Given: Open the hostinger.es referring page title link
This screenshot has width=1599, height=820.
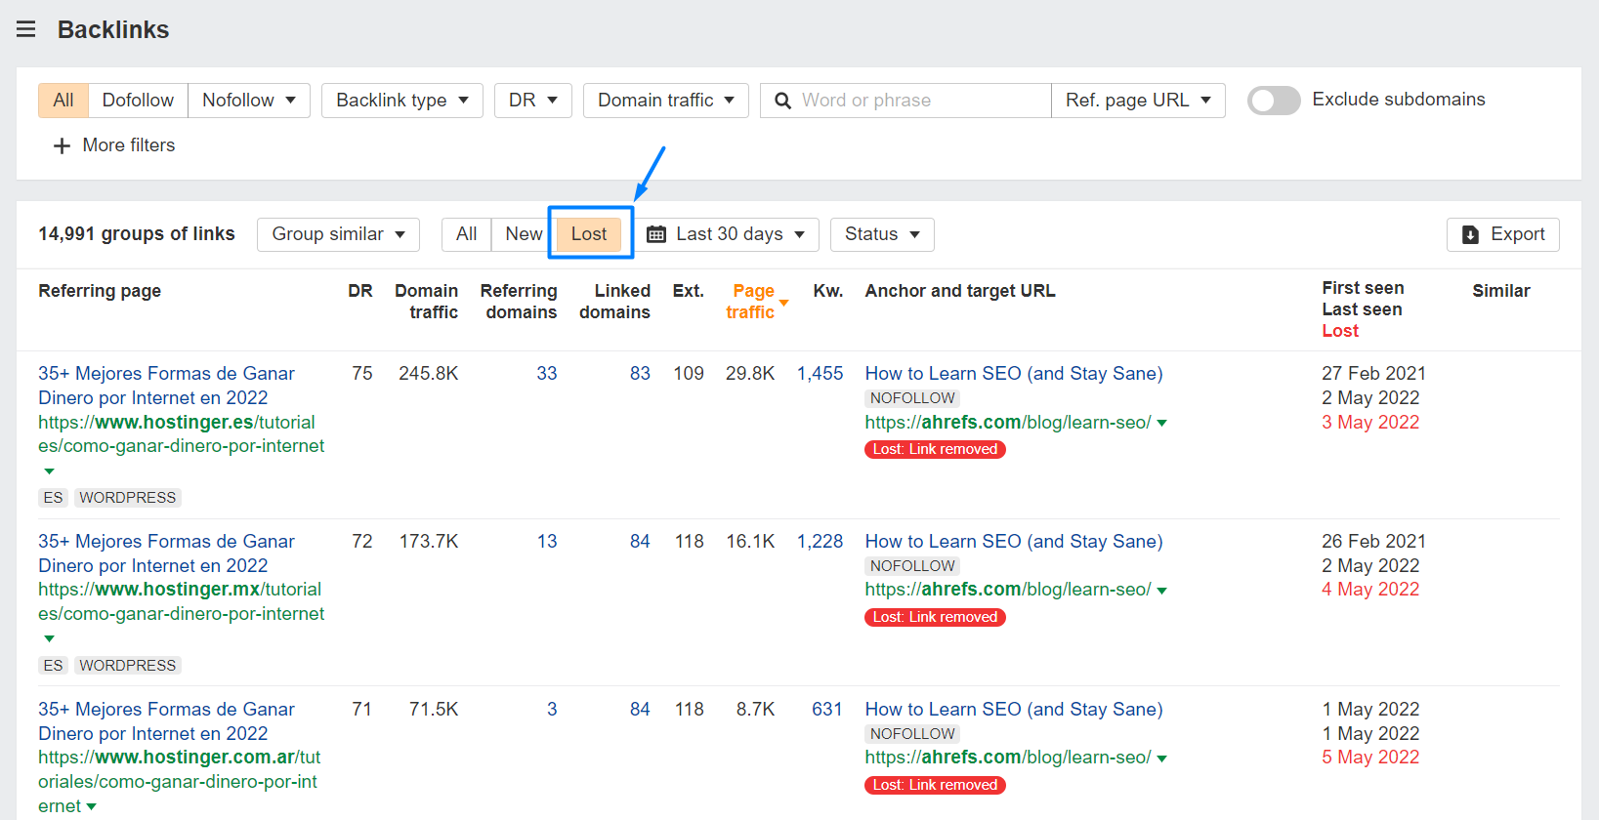Looking at the screenshot, I should 166,386.
